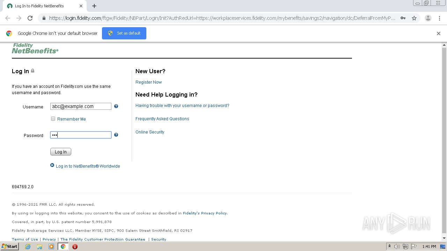Open the Start menu
Image resolution: width=447 pixels, height=251 pixels.
pos(10,246)
